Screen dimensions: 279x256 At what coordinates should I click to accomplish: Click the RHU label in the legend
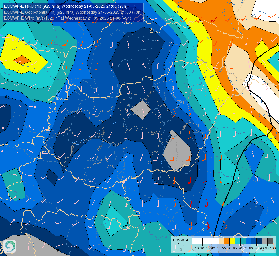tap(181, 245)
